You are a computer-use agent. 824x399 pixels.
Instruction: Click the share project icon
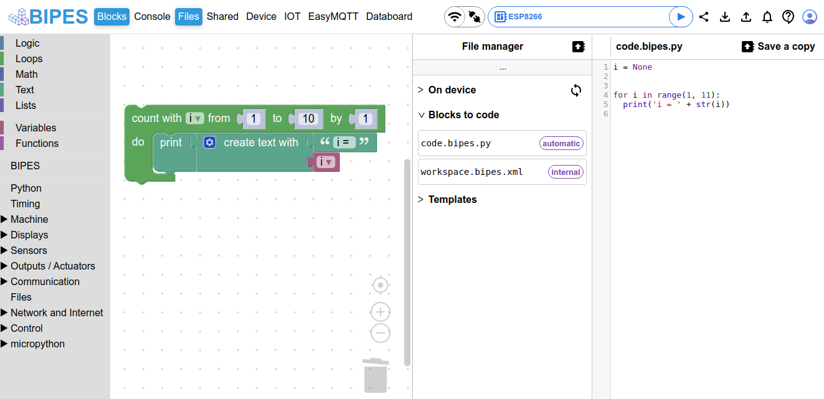click(x=704, y=17)
